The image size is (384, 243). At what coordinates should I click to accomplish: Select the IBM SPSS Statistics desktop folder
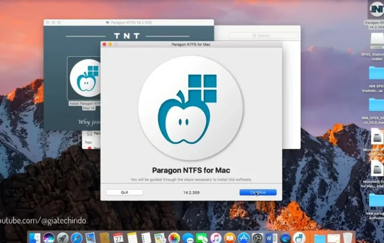tap(377, 73)
